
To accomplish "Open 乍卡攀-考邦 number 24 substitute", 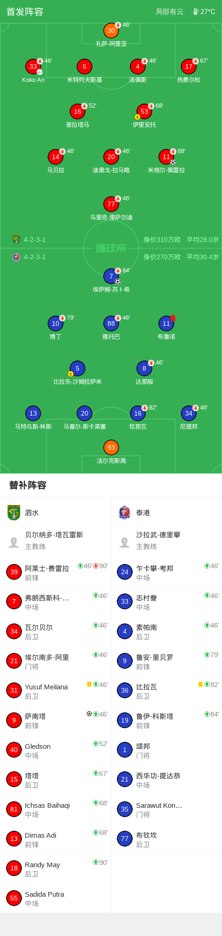I will coord(166,572).
